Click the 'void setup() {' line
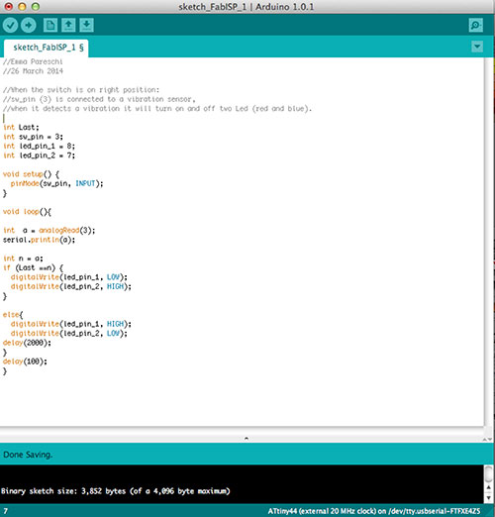This screenshot has height=517, width=495. click(31, 174)
